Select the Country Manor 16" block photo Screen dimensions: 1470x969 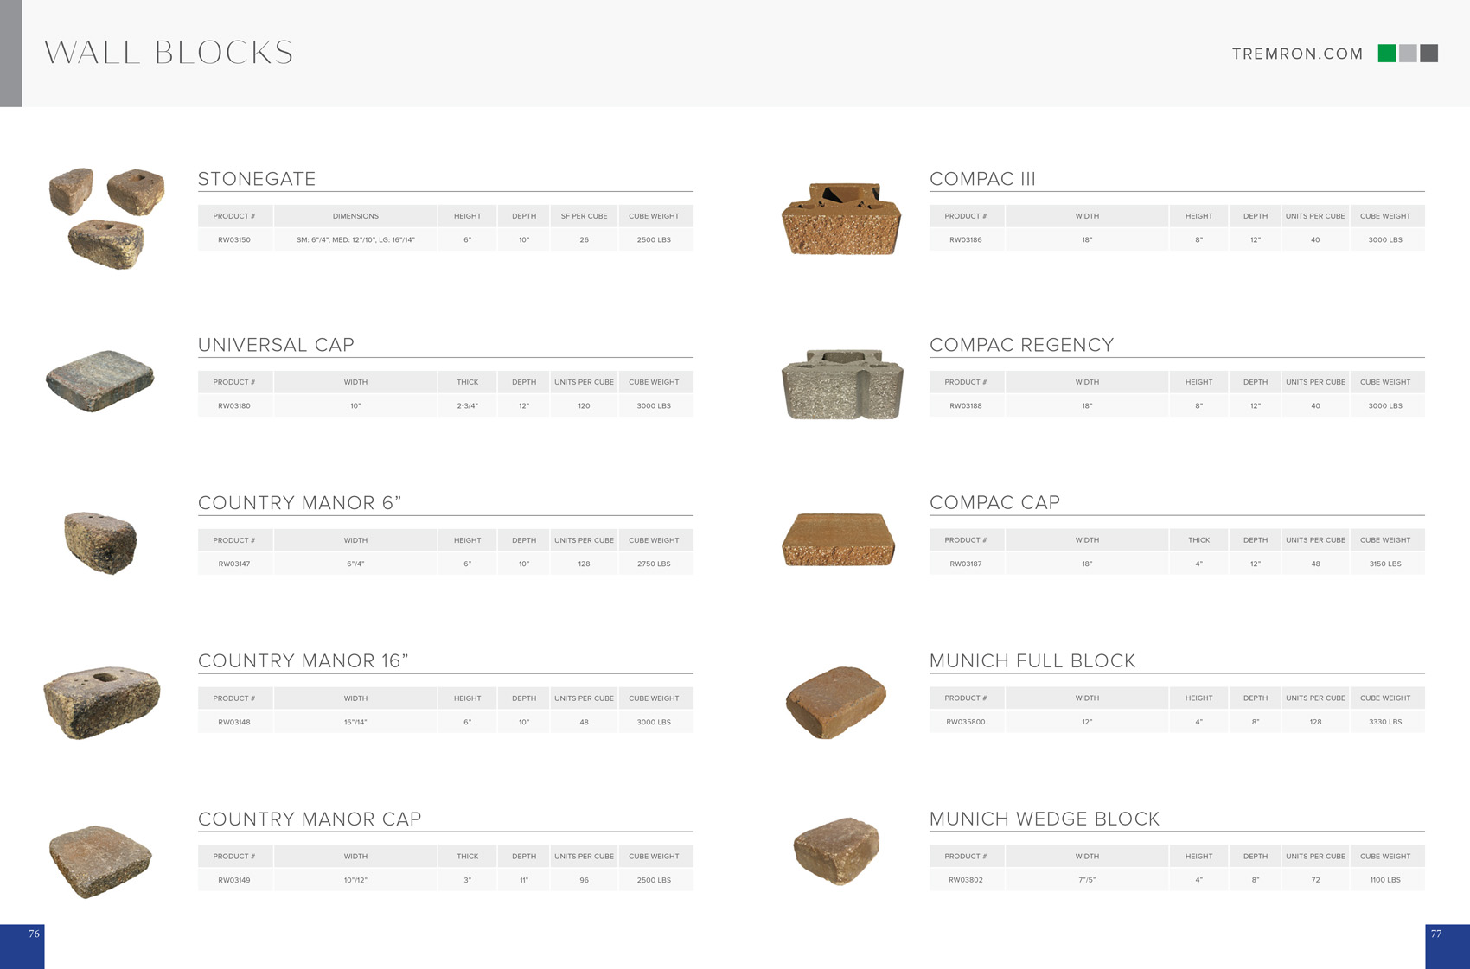click(x=102, y=702)
